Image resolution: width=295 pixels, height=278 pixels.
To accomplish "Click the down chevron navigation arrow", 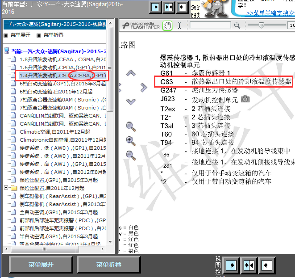I will 131,101.
